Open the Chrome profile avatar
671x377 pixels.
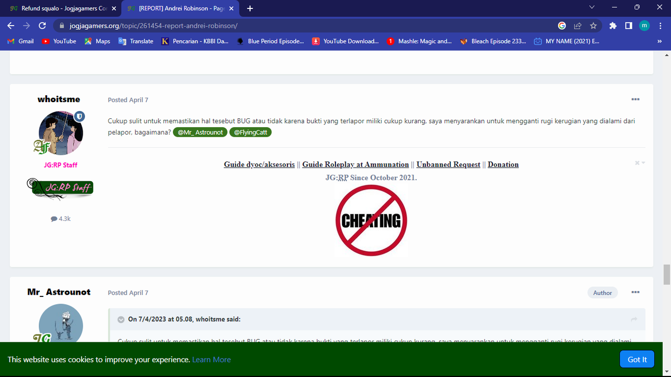click(644, 26)
